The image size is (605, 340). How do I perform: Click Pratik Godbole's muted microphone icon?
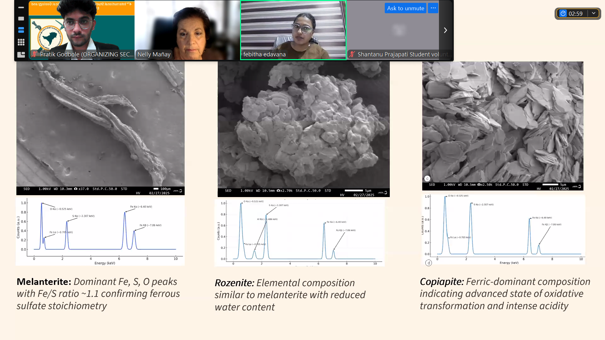[x=34, y=54]
